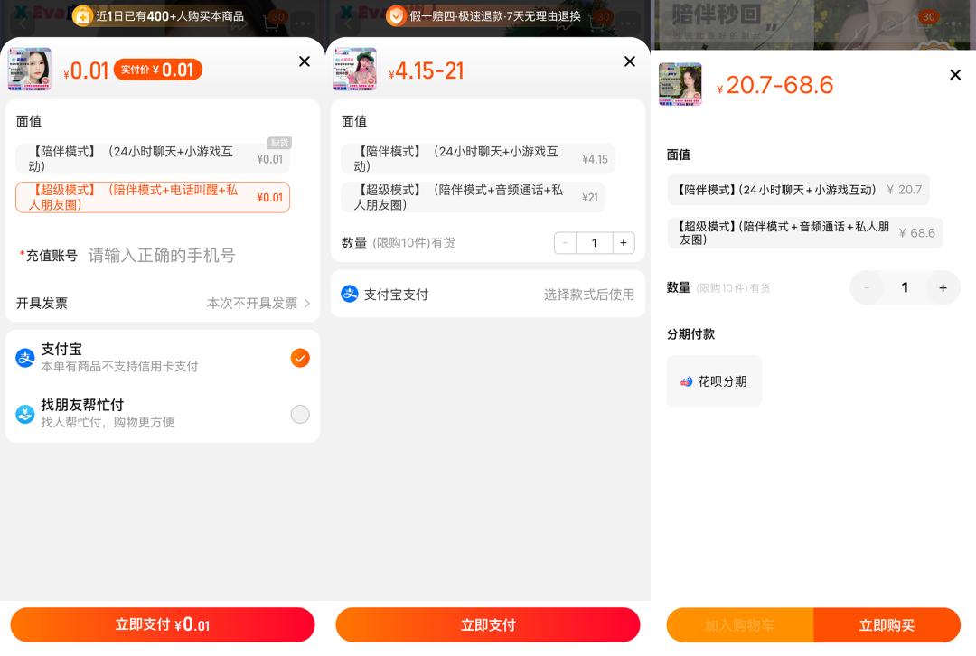Open product thumbnail beside ¥0.01 price
Image resolution: width=976 pixels, height=656 pixels.
point(29,69)
